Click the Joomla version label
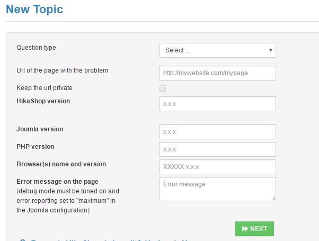 (x=40, y=129)
